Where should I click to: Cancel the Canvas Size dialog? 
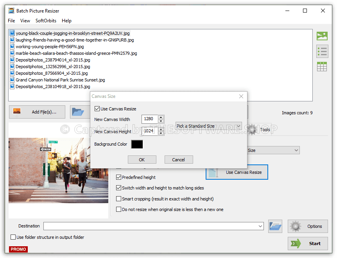click(x=178, y=160)
